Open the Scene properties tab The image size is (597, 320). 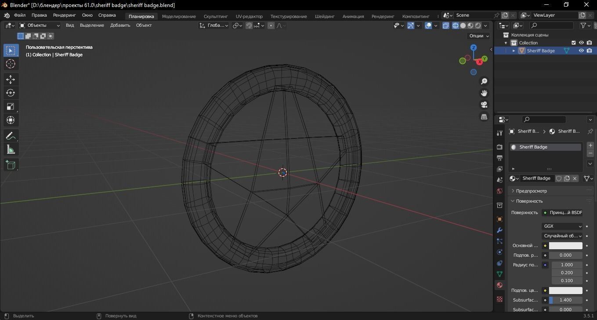pos(499,180)
